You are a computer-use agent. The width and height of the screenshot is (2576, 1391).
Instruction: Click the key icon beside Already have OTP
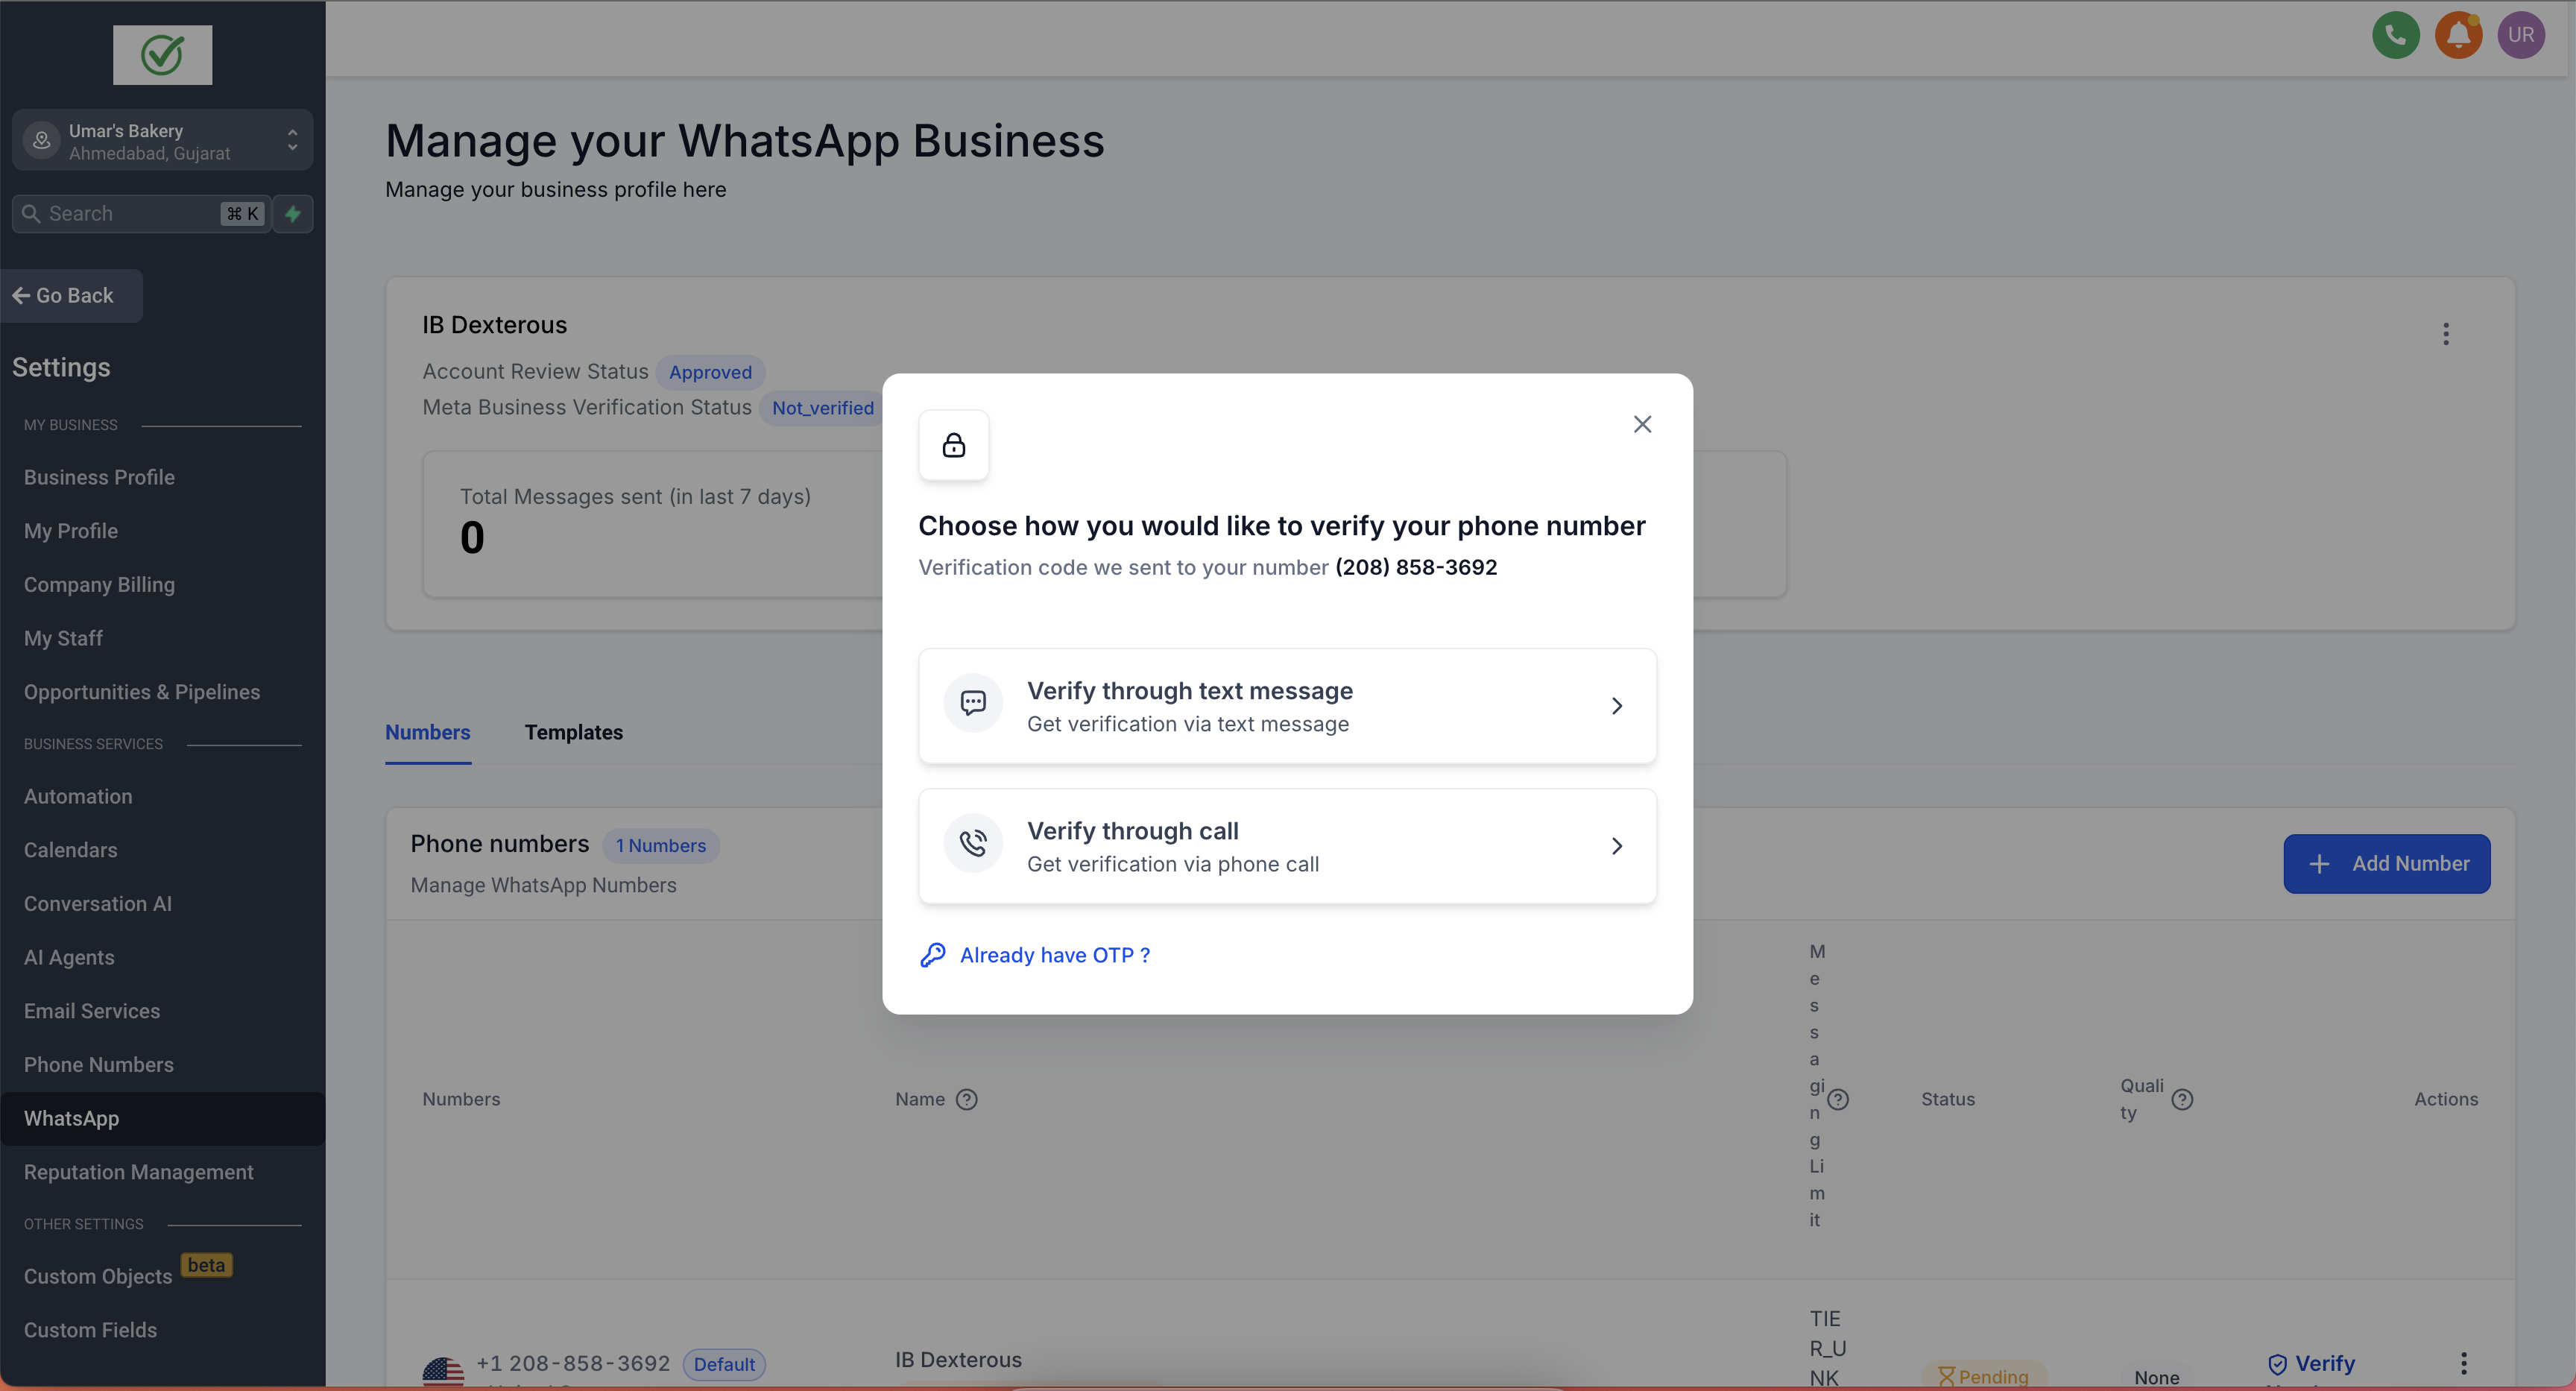click(x=932, y=955)
